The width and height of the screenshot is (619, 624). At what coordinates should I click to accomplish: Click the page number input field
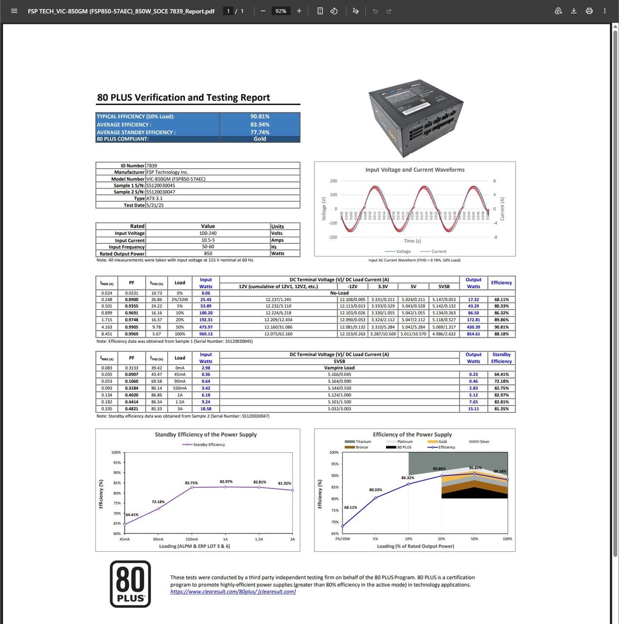(228, 11)
